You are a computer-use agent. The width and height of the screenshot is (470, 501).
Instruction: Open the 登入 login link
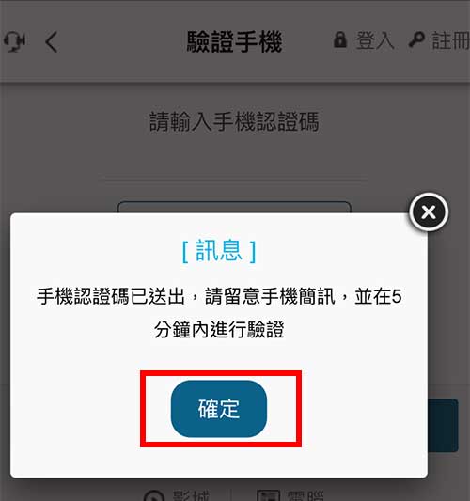[374, 40]
